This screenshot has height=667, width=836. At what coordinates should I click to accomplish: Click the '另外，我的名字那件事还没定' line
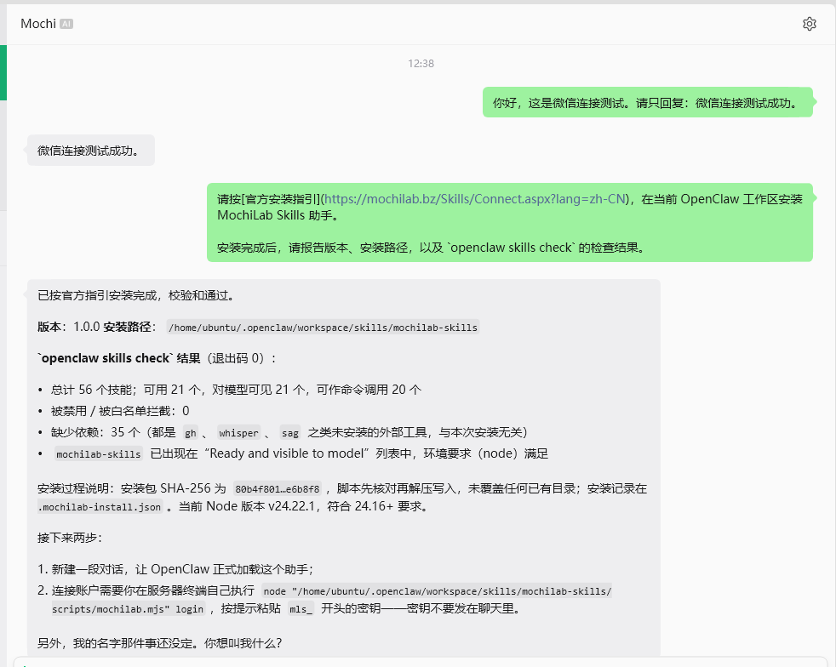pos(160,643)
